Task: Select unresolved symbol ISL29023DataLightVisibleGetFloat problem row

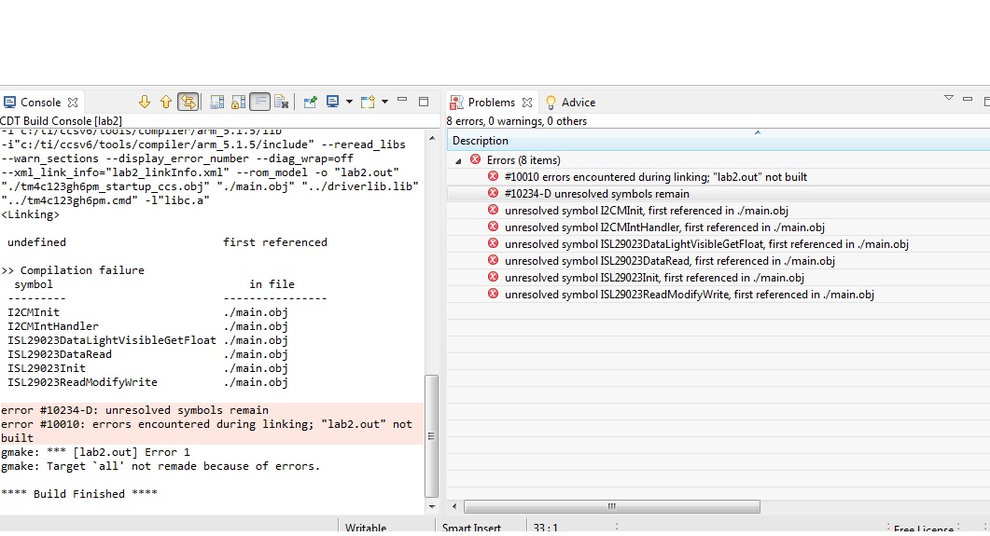Action: [x=718, y=244]
